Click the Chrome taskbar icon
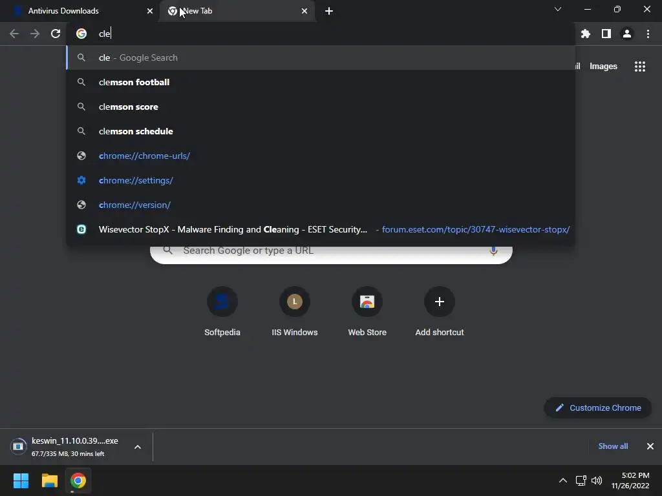Image resolution: width=662 pixels, height=496 pixels. pos(78,480)
